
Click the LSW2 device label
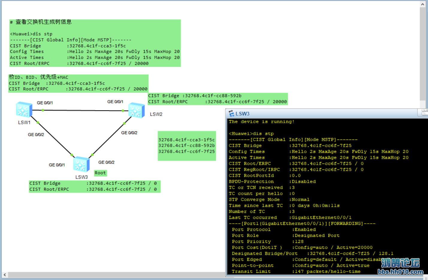[156, 114]
